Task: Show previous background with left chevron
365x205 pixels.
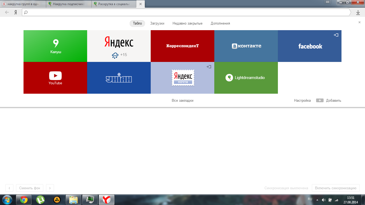Action: (9, 188)
